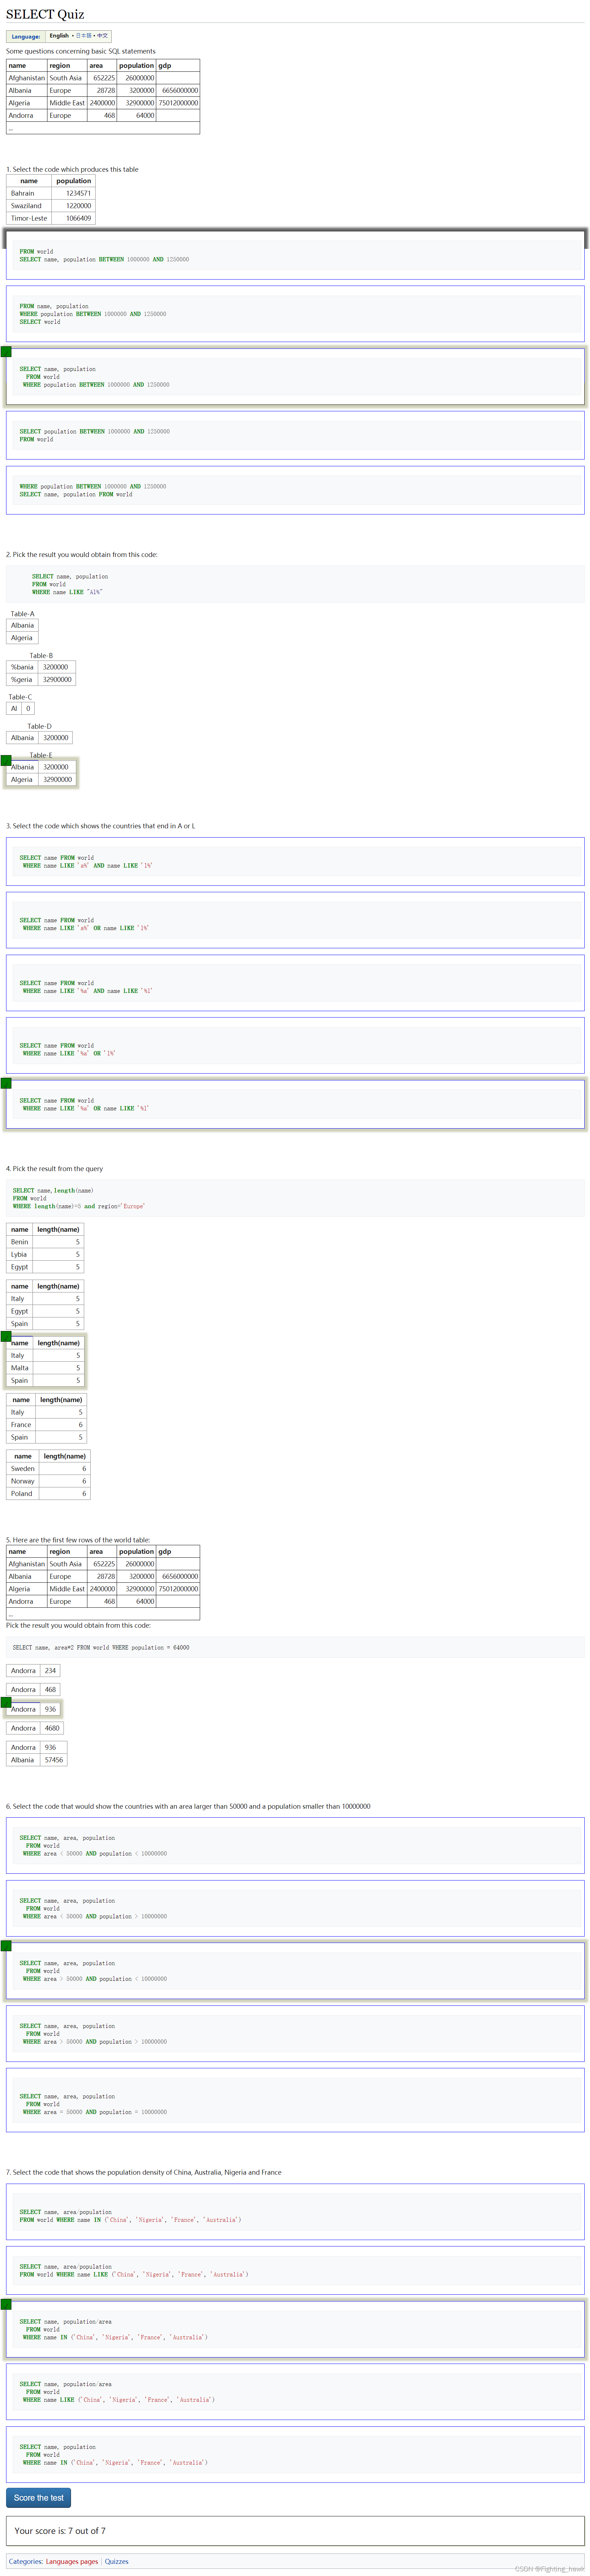The width and height of the screenshot is (590, 2576).
Task: Click 75012000000 gdp cell in question 5 table
Action: [x=178, y=1589]
